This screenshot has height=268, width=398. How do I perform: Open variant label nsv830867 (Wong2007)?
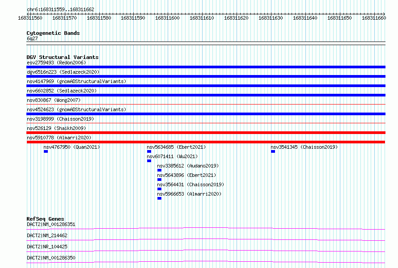click(54, 100)
